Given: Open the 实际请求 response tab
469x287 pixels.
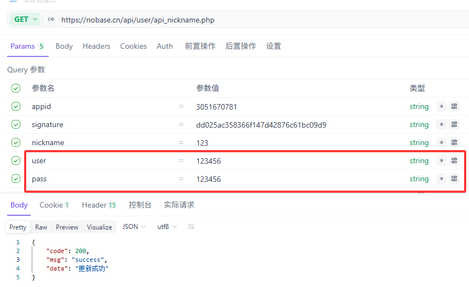Looking at the screenshot, I should pos(179,205).
